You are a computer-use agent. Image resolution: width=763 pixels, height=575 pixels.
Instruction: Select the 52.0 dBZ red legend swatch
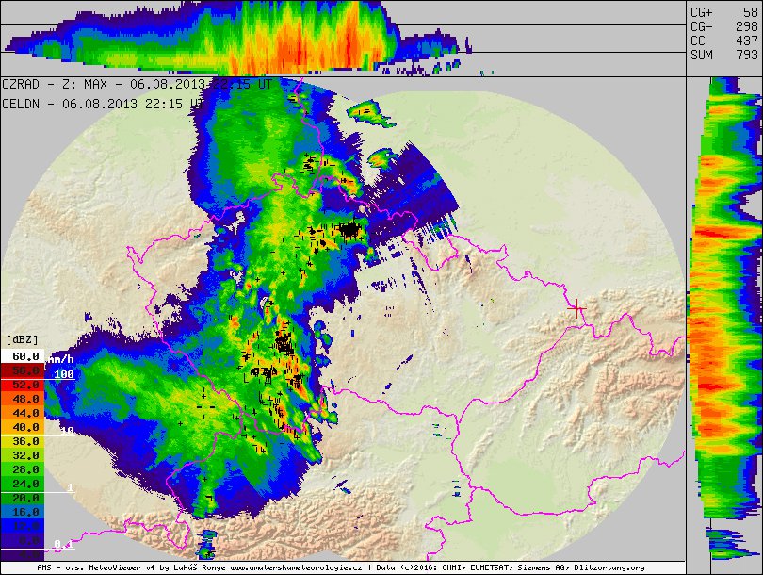23,385
